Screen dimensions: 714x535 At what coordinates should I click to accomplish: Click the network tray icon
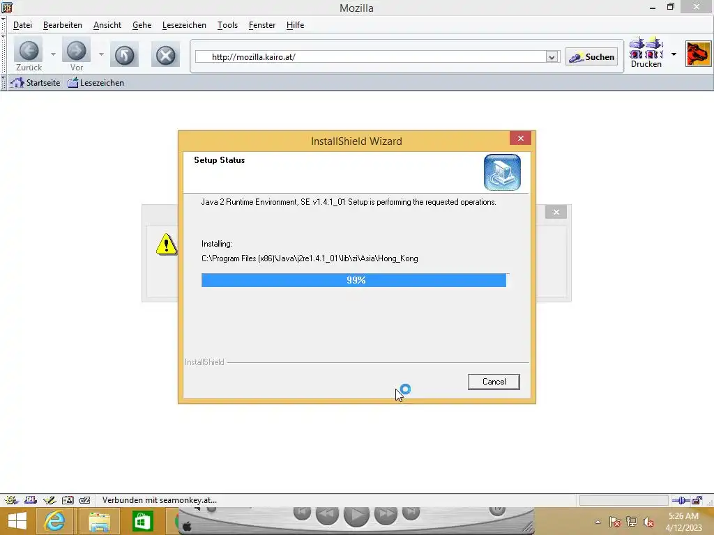point(632,522)
